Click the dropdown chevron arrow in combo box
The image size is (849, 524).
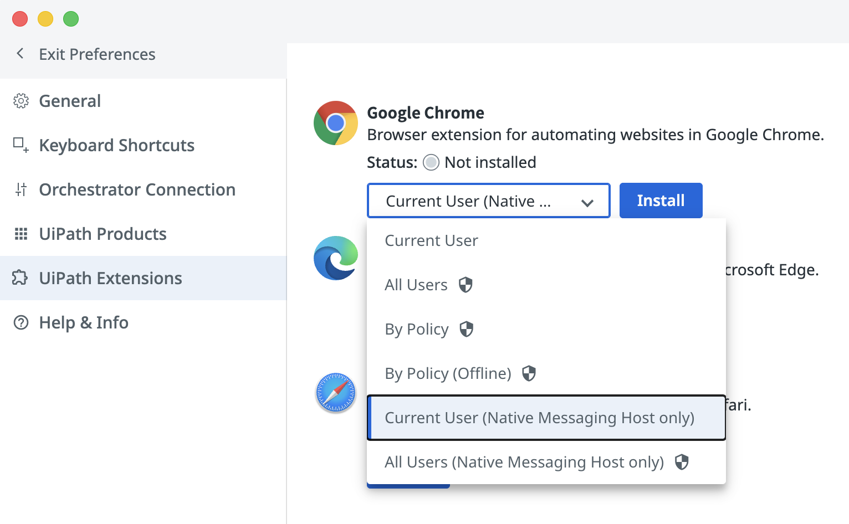click(x=587, y=203)
